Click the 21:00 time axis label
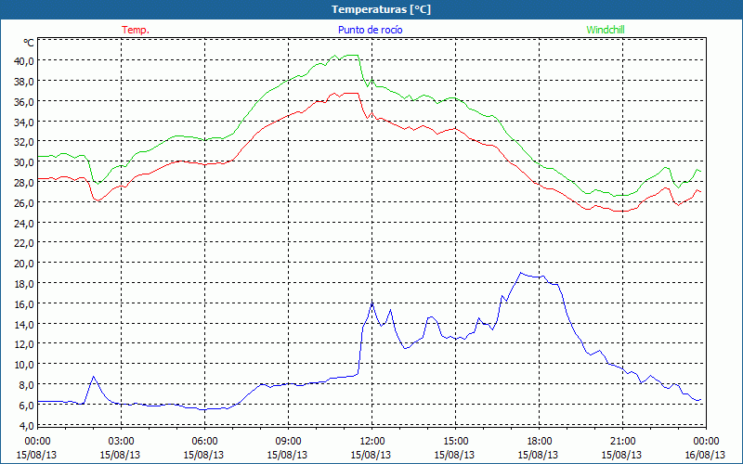 (x=622, y=442)
